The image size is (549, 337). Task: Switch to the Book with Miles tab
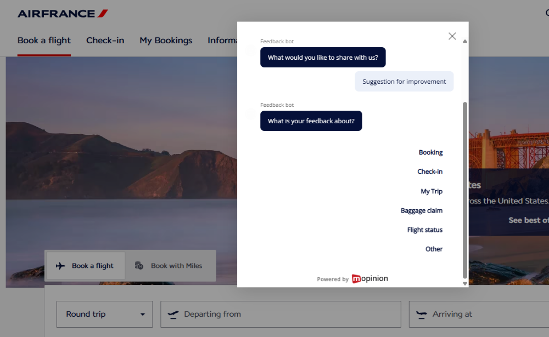(171, 265)
